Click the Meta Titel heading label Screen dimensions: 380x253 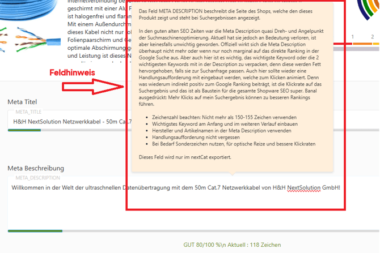(x=22, y=102)
